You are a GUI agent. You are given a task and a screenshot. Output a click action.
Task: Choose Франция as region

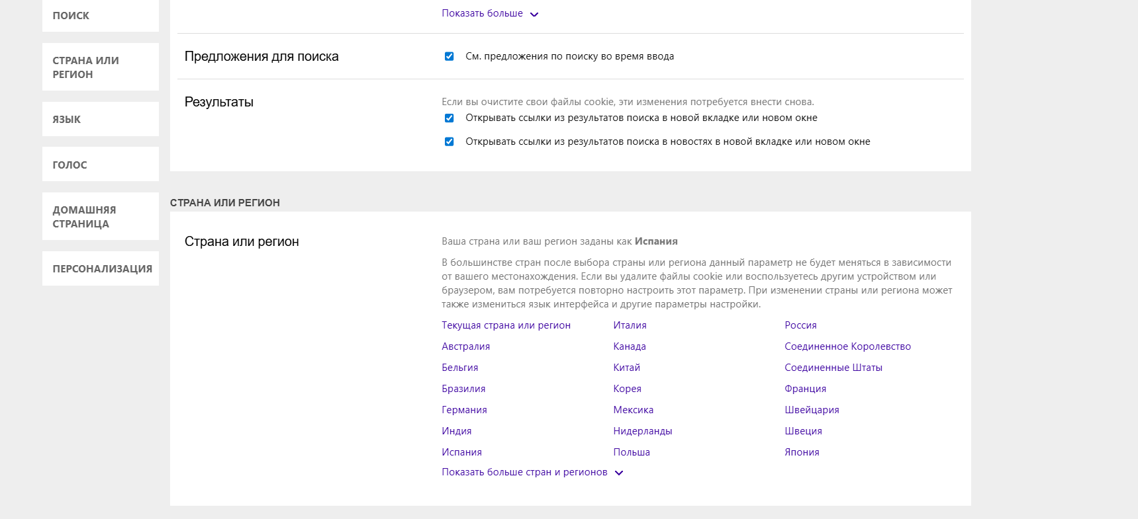pos(805,389)
